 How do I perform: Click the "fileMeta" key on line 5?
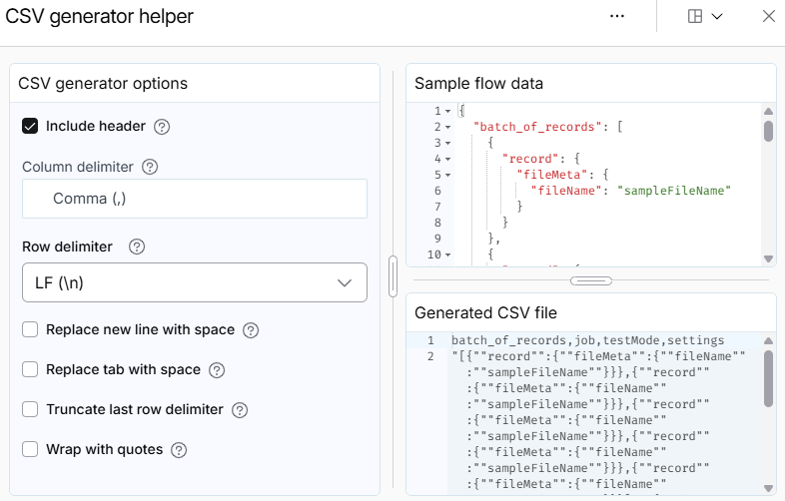551,175
